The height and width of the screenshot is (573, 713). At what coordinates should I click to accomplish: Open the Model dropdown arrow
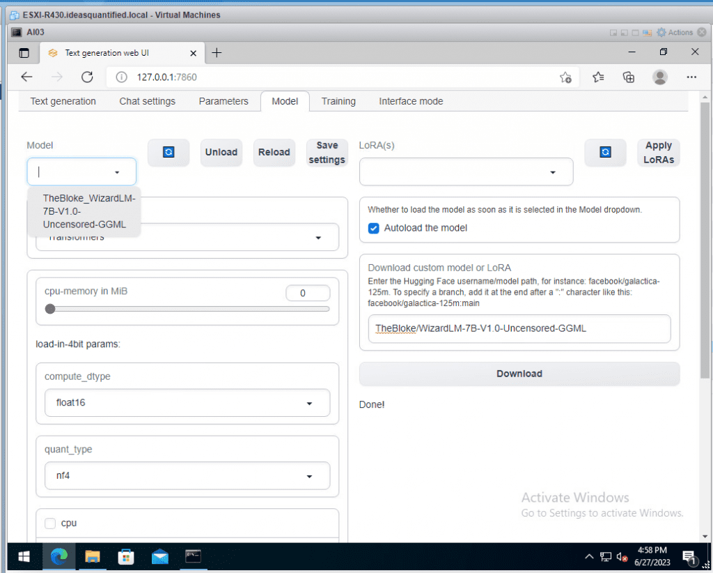pyautogui.click(x=117, y=172)
